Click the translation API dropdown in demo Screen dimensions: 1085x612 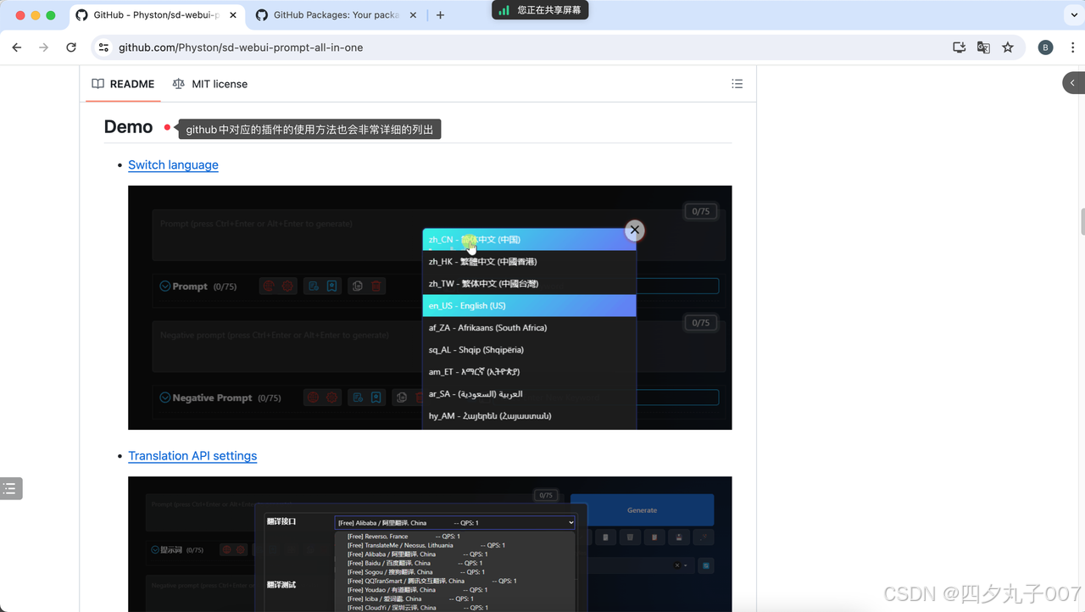point(454,523)
